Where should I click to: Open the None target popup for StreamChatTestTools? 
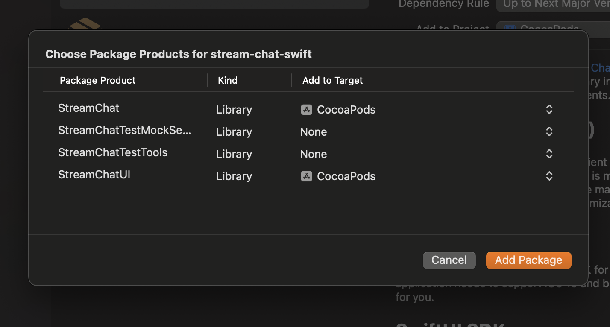point(314,154)
